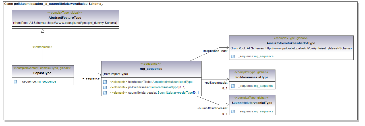Select the AbstractFeatureType class box
The width and height of the screenshot is (365, 126).
[65, 19]
